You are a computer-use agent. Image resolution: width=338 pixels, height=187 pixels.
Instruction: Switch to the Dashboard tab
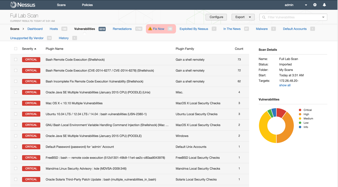click(x=35, y=29)
